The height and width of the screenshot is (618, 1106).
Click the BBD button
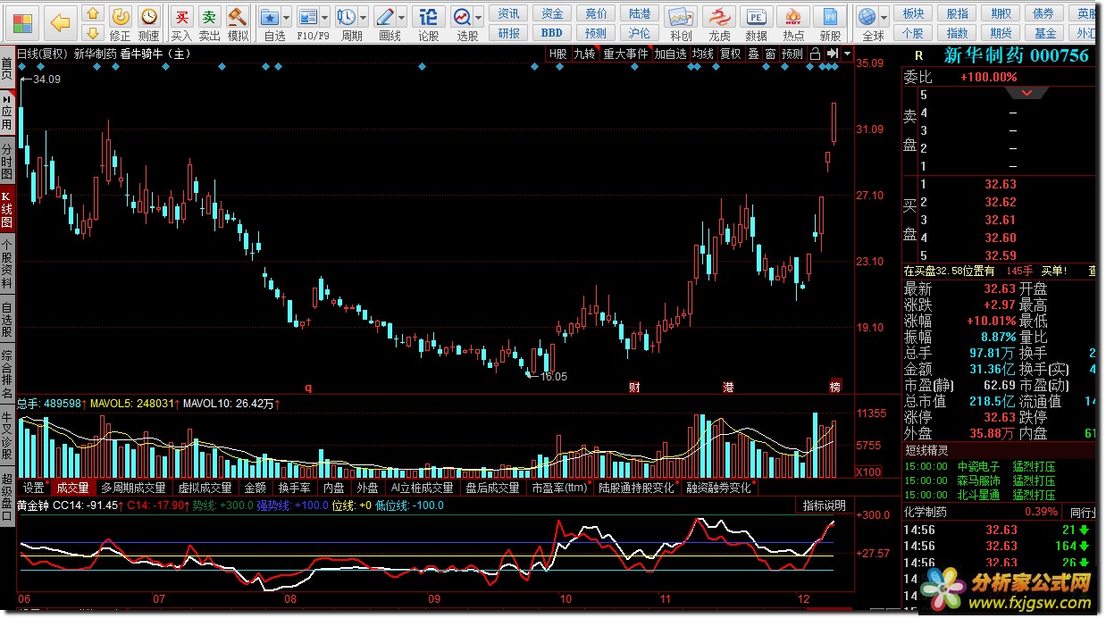point(552,33)
